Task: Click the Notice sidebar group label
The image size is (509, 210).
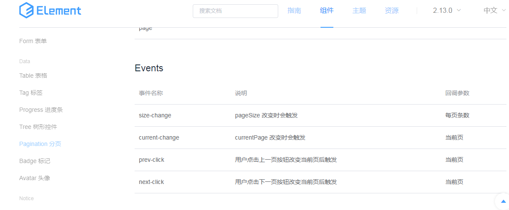Action: click(x=26, y=198)
